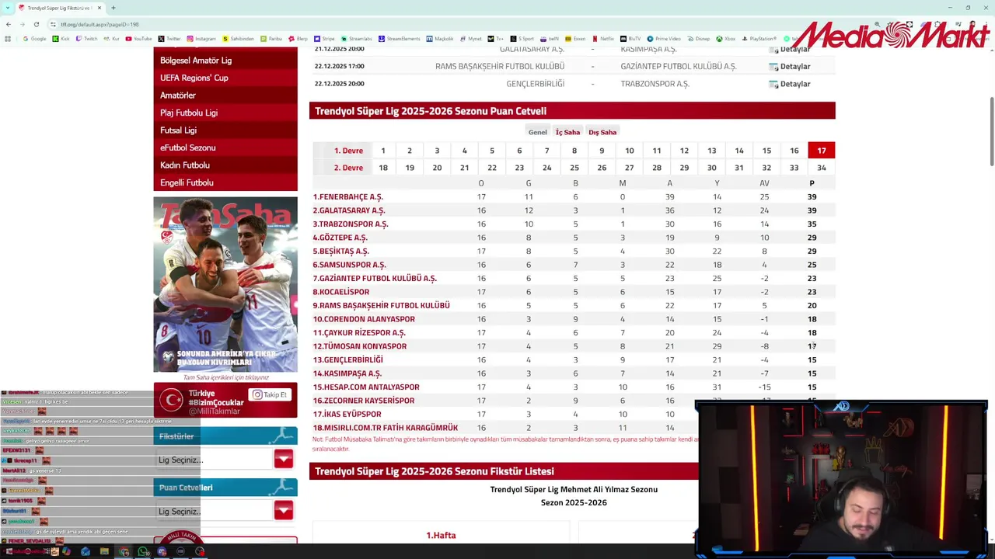Open the Netflix bookmark
Screen dimensions: 995x559
(x=603, y=38)
